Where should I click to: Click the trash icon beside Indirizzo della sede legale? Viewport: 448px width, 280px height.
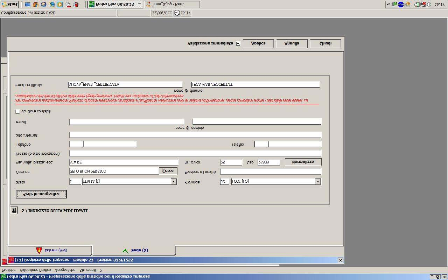[x=14, y=210]
